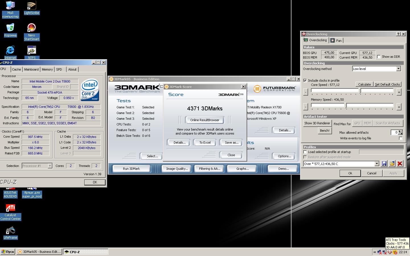The image size is (410, 256).
Task: Adjust the Max allowed artifacts spinner
Action: (x=401, y=132)
